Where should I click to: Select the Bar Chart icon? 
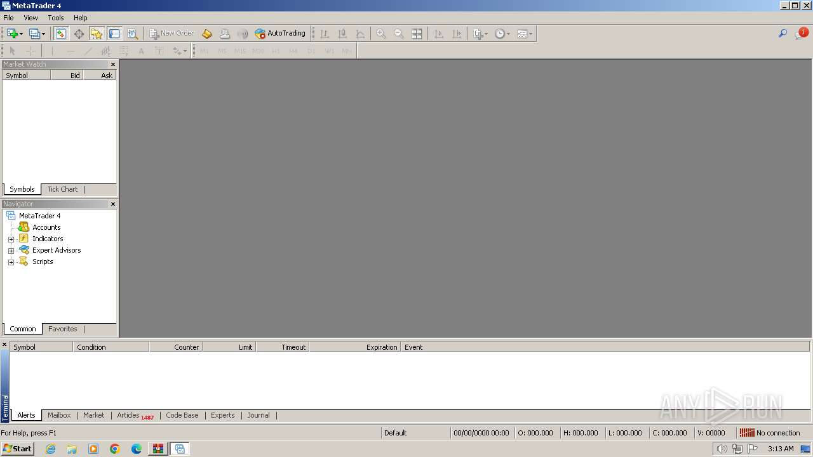pos(325,34)
